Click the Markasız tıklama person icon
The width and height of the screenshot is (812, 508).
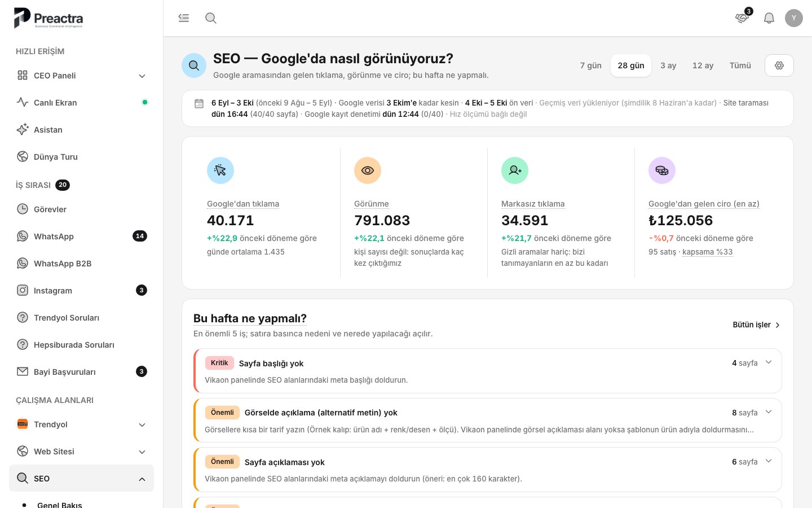pos(515,170)
